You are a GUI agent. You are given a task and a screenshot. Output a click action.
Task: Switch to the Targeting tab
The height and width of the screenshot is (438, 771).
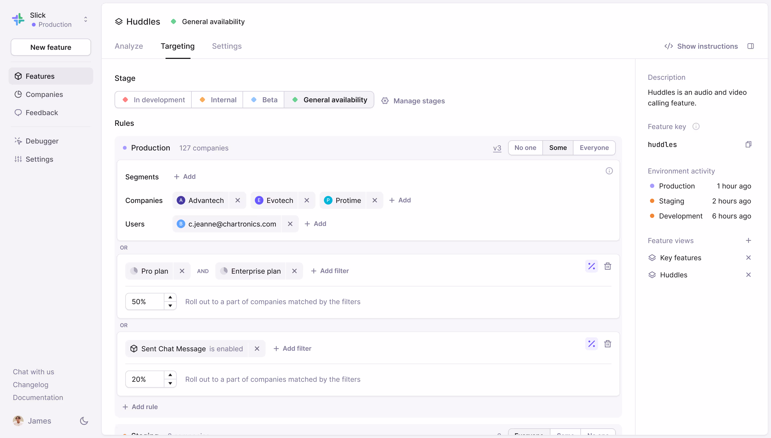177,46
